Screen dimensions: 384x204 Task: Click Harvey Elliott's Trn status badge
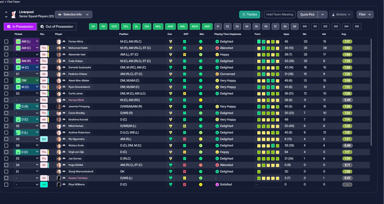coord(44,100)
